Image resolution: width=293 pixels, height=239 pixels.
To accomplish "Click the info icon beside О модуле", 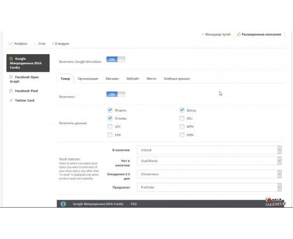I will pos(53,44).
